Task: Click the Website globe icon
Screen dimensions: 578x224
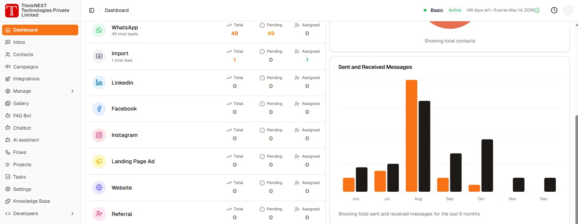Action: point(99,187)
